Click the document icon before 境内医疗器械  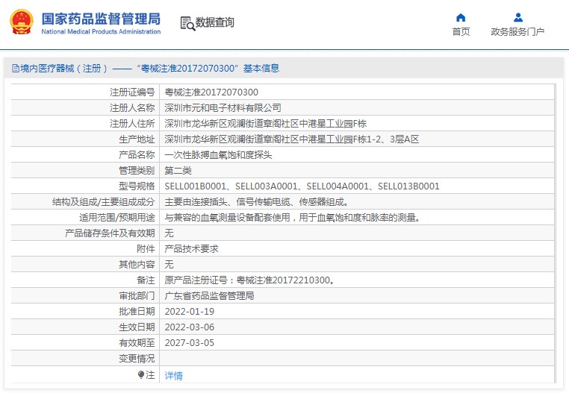point(16,68)
